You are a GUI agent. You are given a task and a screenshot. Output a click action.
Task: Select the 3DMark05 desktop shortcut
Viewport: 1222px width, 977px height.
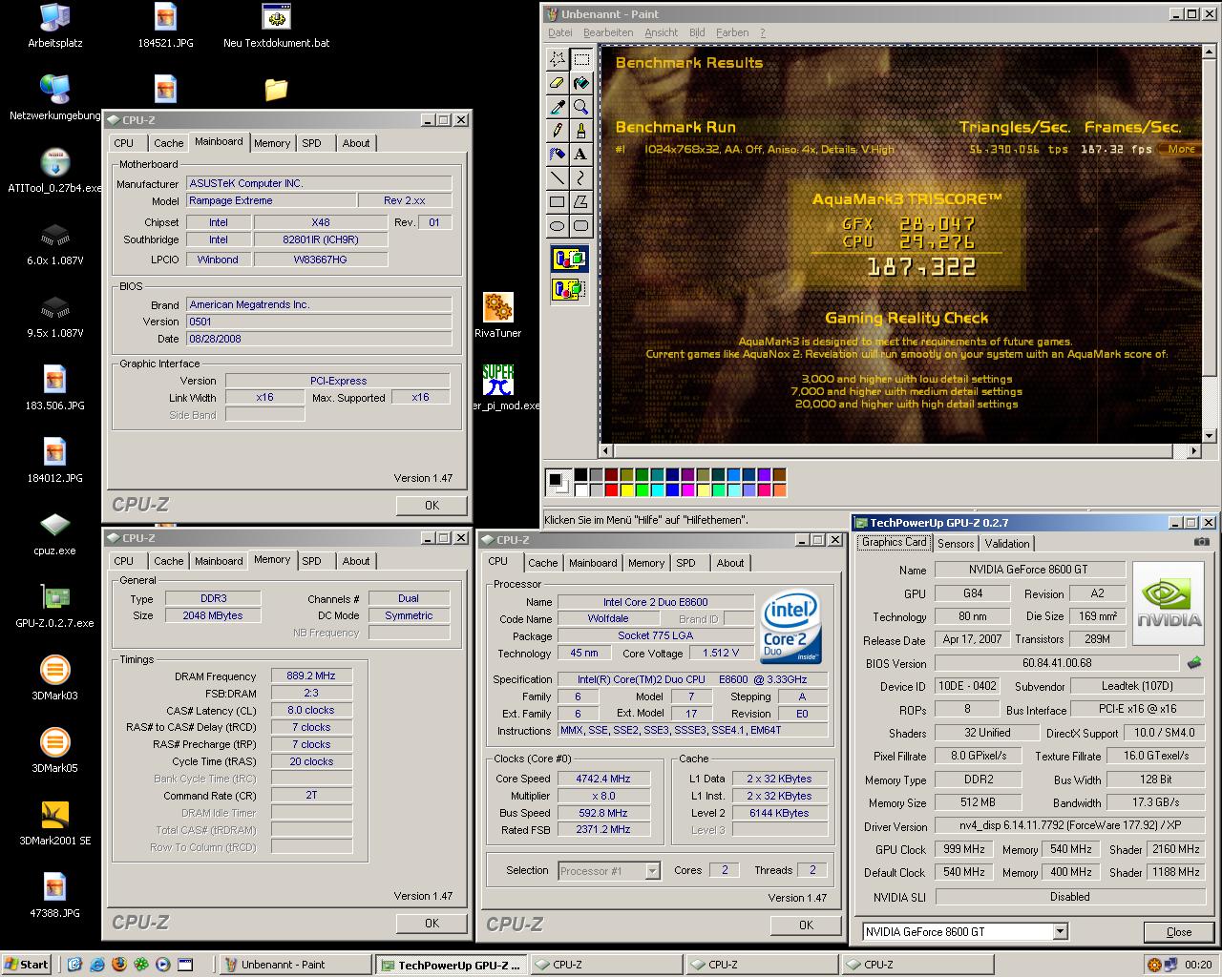pyautogui.click(x=54, y=751)
